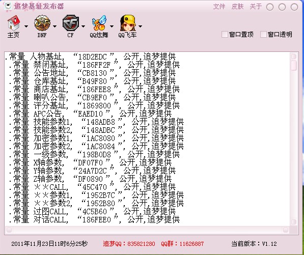Click the vertical scrollbar up arrow
Viewport: 304px width, 255px height.
(x=294, y=56)
